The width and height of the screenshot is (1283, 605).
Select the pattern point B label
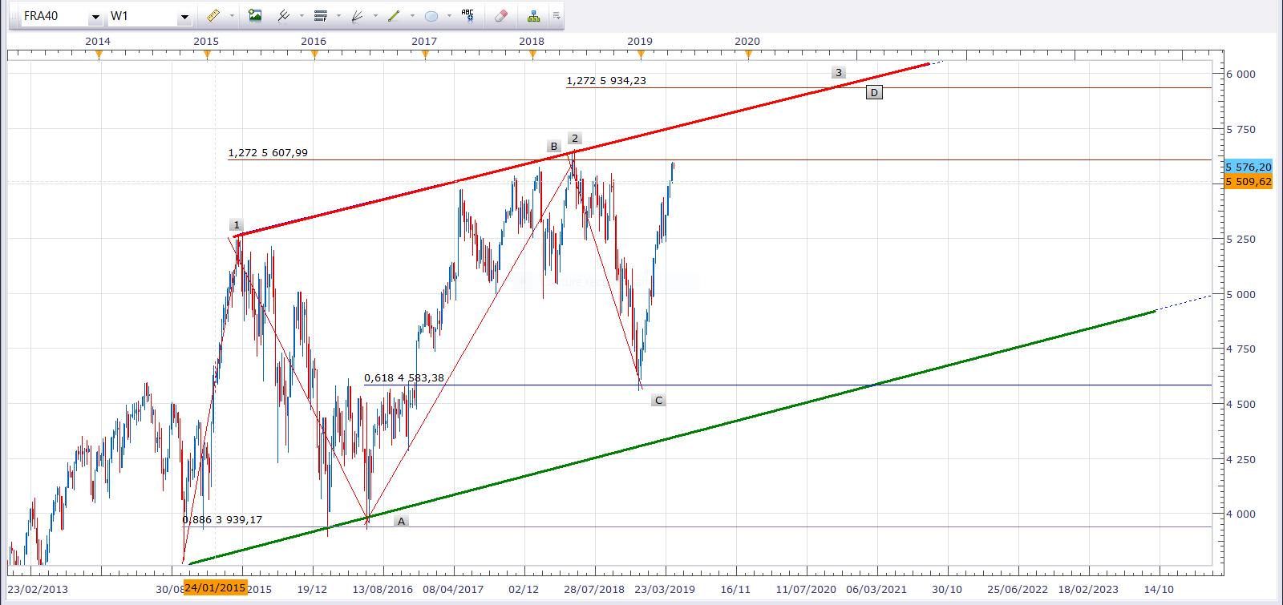click(x=554, y=147)
